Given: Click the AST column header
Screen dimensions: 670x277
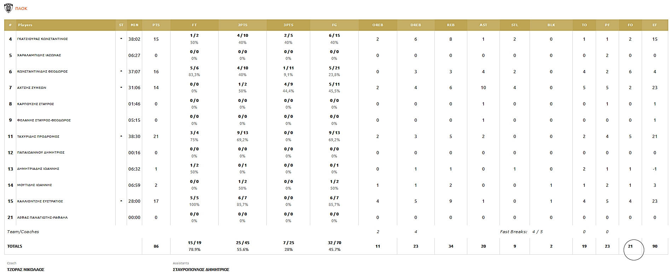Looking at the screenshot, I should [x=483, y=25].
